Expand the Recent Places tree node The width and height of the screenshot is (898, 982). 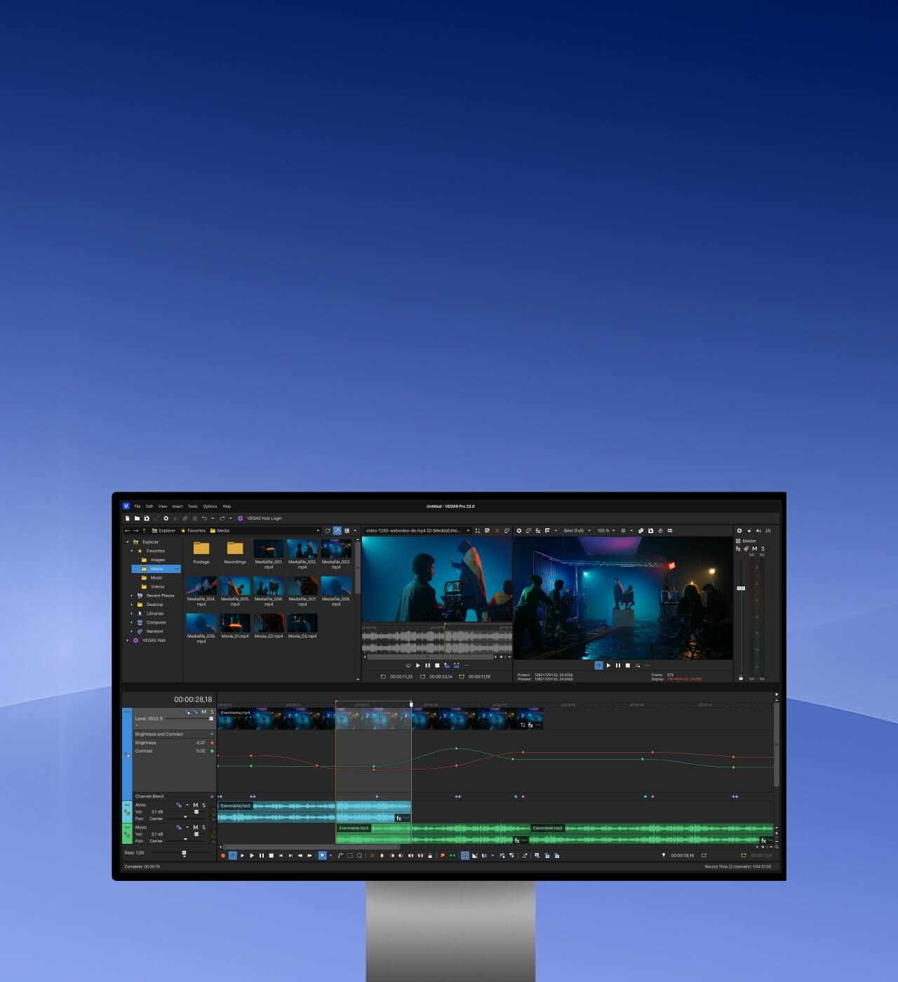132,596
